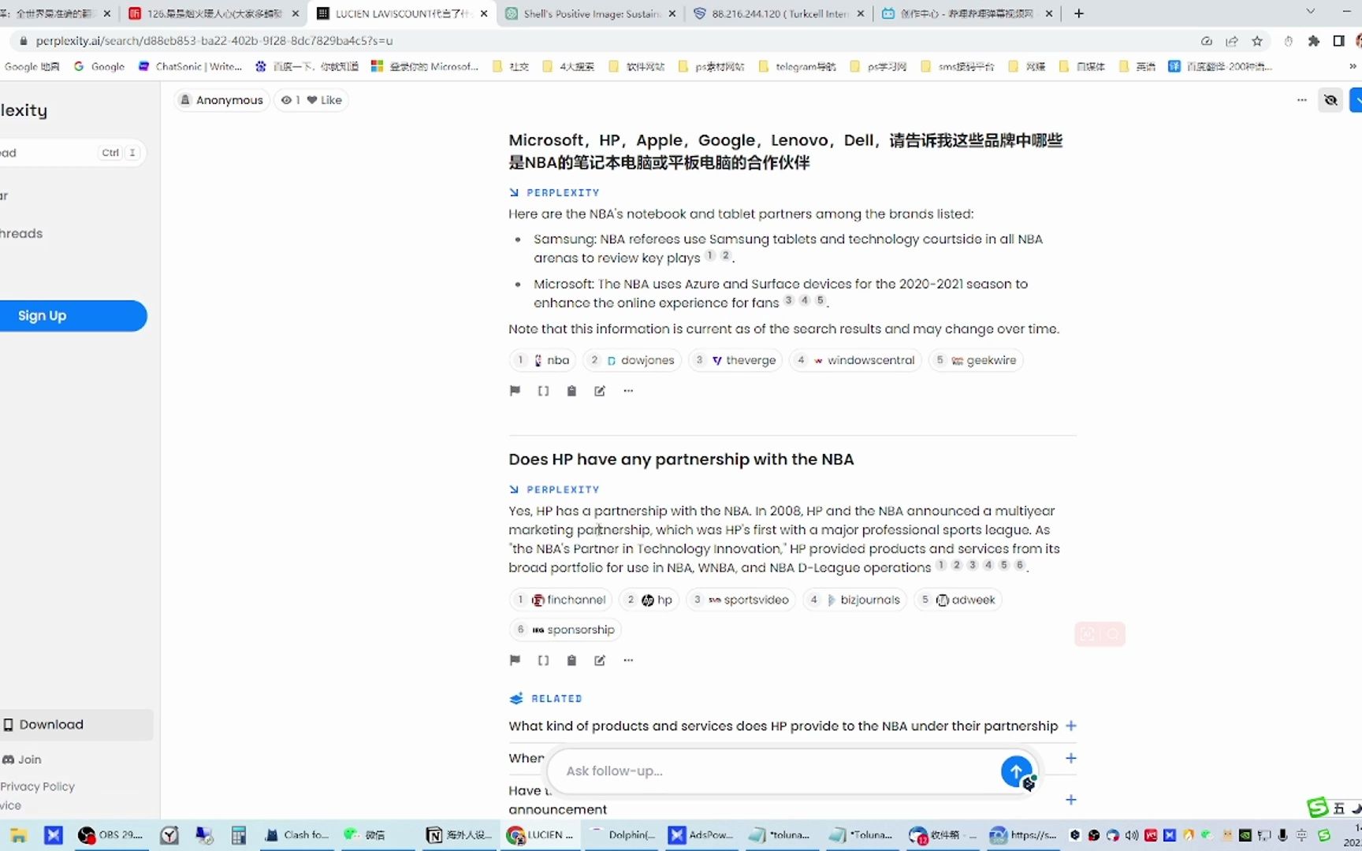Click the Anonymous user chip

[x=221, y=100]
